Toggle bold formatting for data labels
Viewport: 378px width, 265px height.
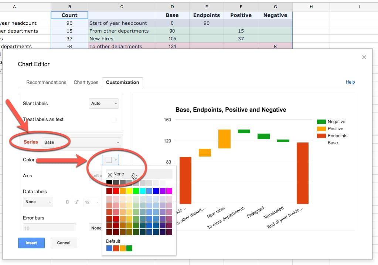click(x=68, y=202)
